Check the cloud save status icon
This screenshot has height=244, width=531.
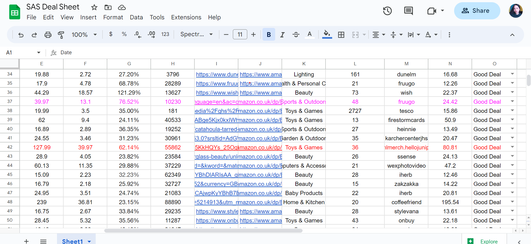(122, 7)
